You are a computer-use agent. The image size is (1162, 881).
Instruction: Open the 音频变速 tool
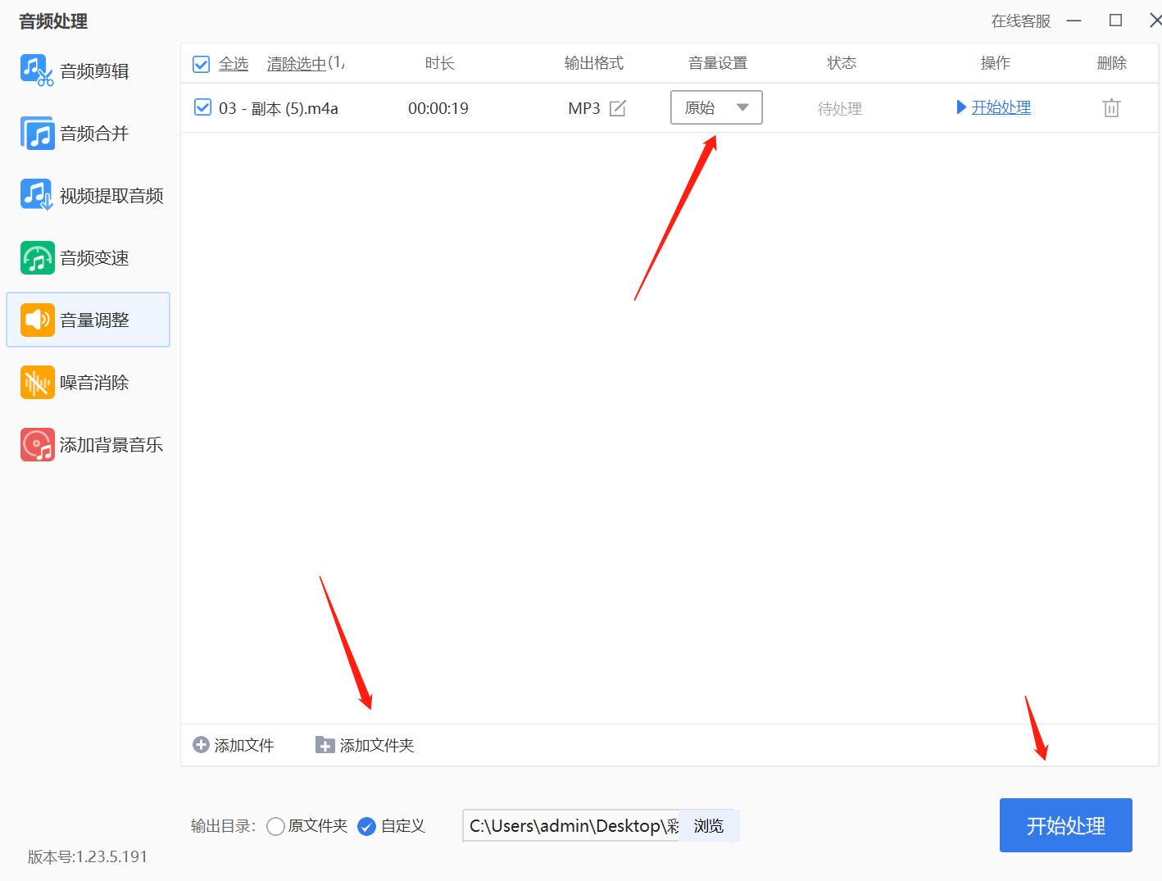(x=90, y=257)
